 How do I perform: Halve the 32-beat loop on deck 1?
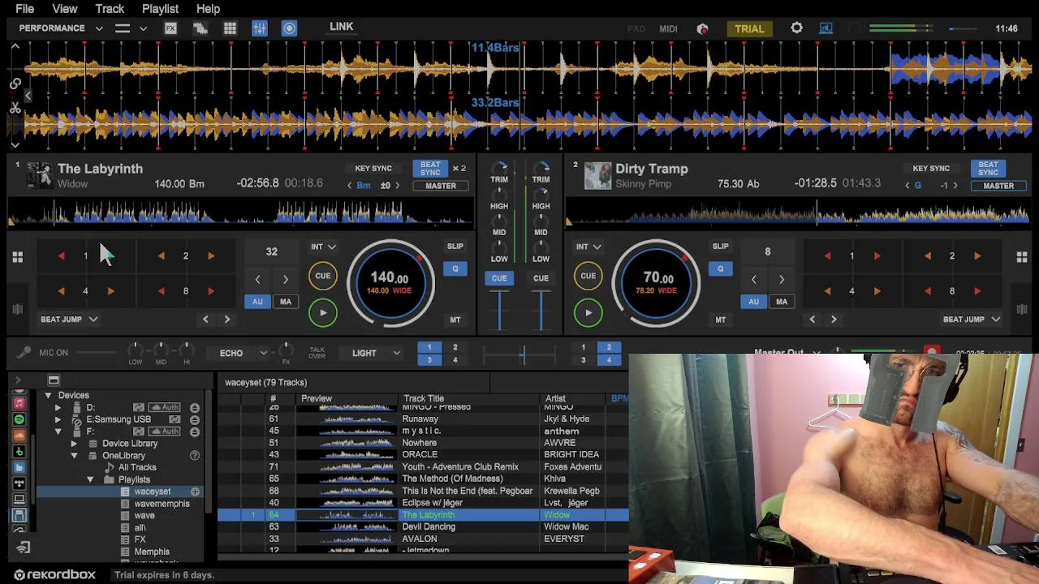[x=258, y=280]
